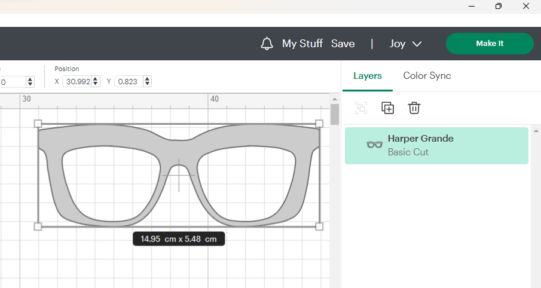Open the notifications bell
Viewport: 541px width, 288px height.
267,44
